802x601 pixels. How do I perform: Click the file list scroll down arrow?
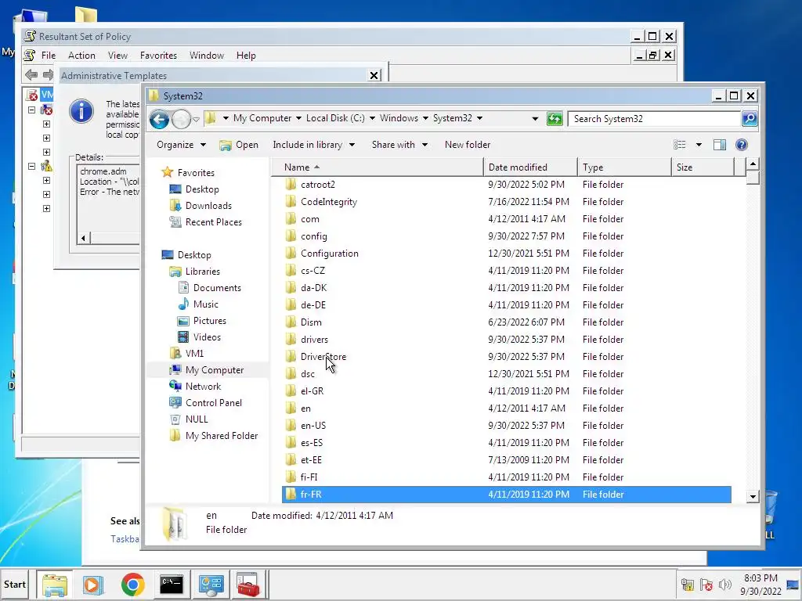point(753,496)
